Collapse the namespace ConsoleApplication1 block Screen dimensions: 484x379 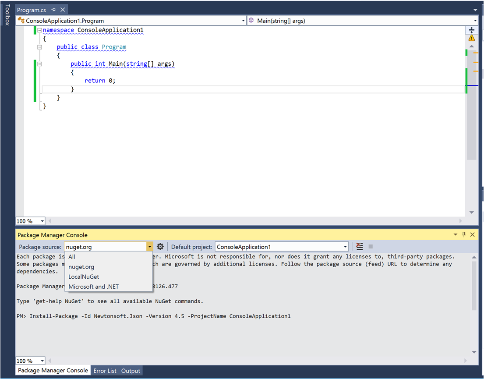[39, 30]
